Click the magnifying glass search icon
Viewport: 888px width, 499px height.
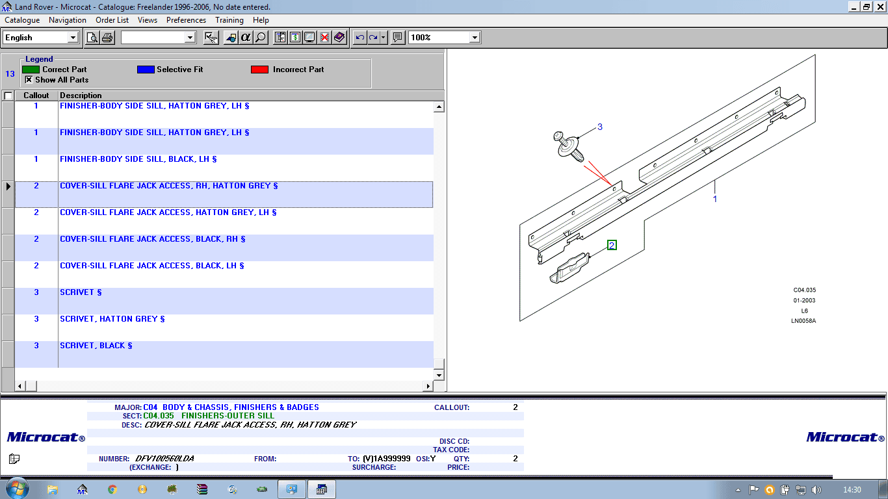pyautogui.click(x=260, y=38)
